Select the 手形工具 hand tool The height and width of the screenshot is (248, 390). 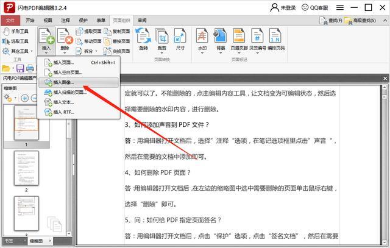[x=15, y=31]
